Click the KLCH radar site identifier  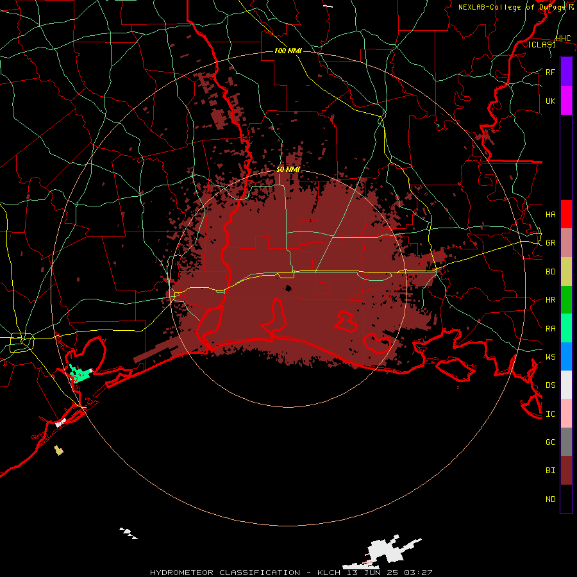coord(330,573)
